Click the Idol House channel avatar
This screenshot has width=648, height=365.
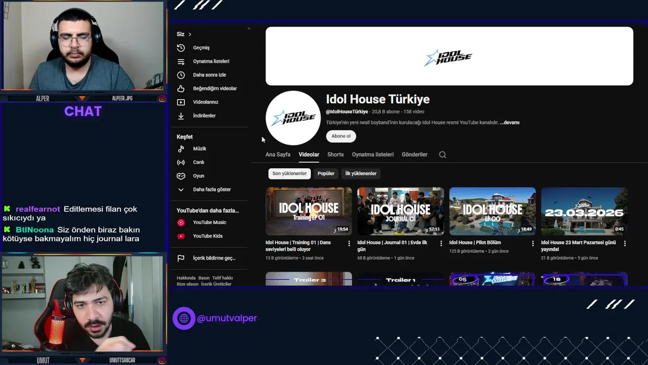pos(293,118)
